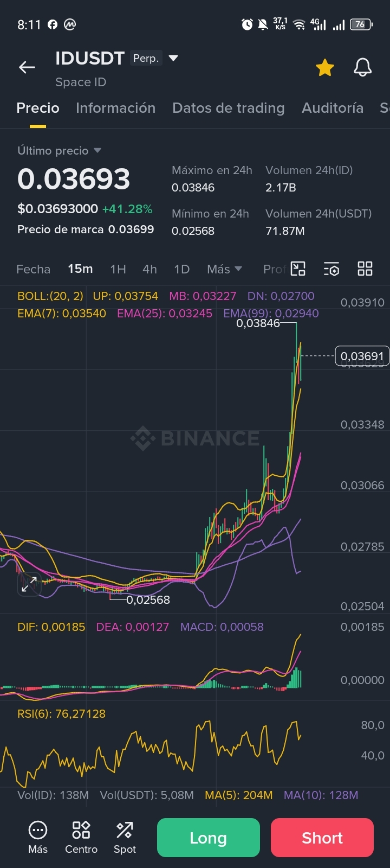This screenshot has width=390, height=868.
Task: Select the 1H timeframe
Action: click(x=118, y=269)
